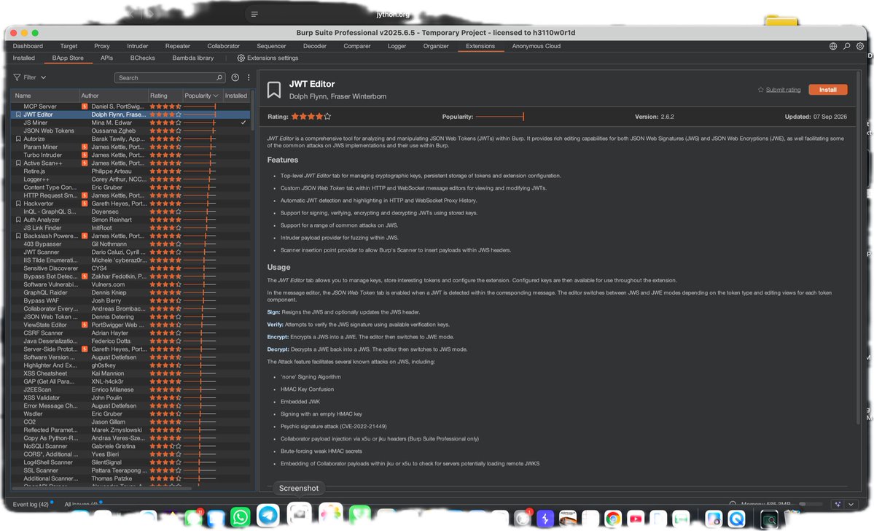Click the bookmark icon on Auth Analyzer row

(18, 220)
